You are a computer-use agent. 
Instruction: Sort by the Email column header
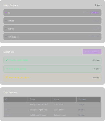click(40, 99)
